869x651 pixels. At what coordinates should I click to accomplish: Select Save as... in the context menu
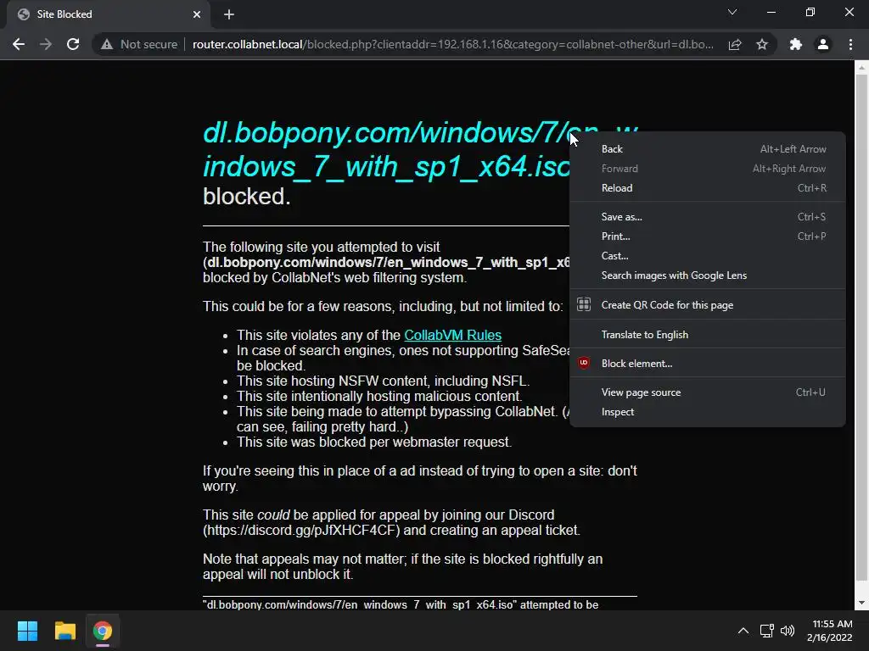(x=708, y=217)
